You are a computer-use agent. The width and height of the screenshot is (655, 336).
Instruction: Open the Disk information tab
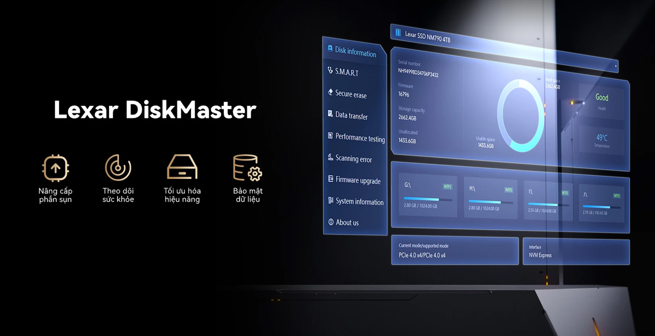(355, 52)
